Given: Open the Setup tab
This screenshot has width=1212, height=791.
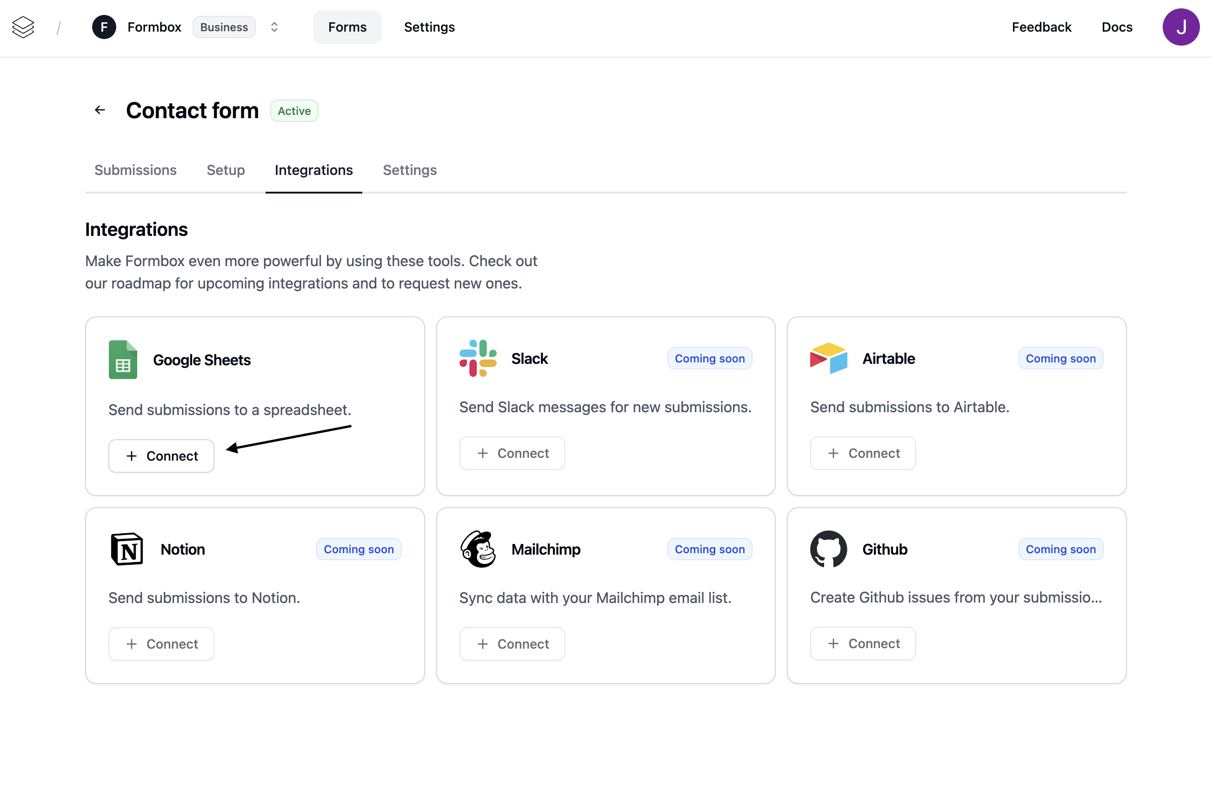Looking at the screenshot, I should coord(226,170).
